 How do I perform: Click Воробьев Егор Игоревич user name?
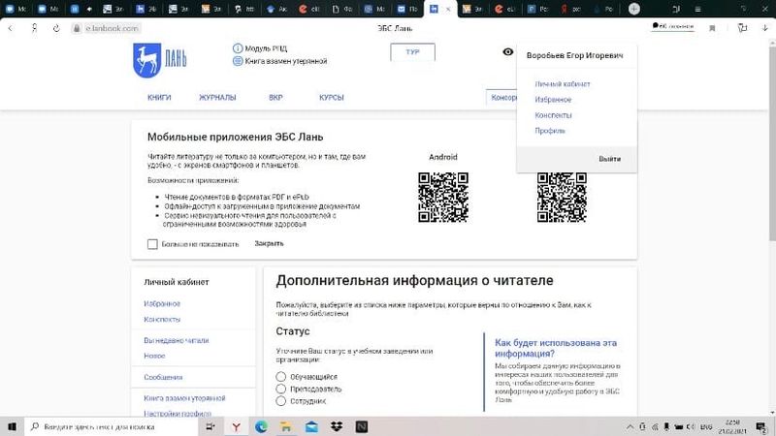tap(574, 55)
